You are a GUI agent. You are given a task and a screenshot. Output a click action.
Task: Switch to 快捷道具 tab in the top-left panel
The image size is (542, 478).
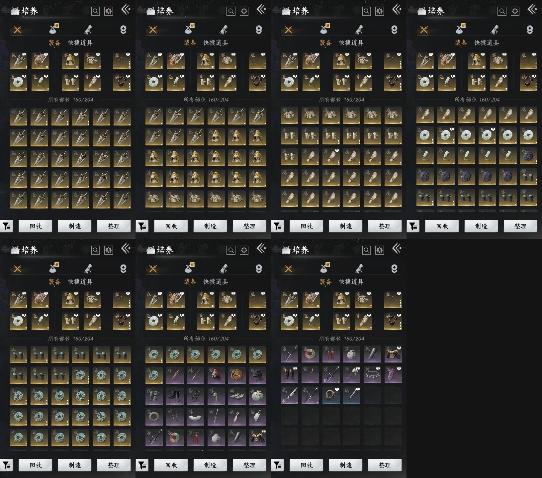click(x=80, y=43)
